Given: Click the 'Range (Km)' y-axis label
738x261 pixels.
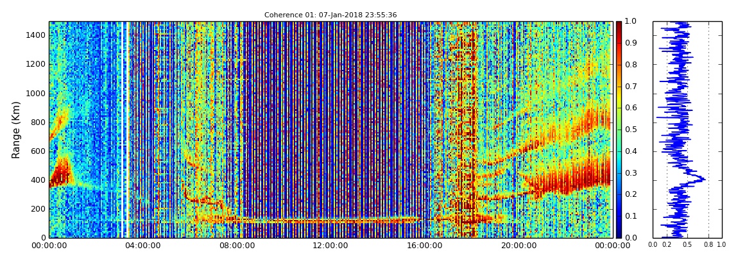Looking at the screenshot, I should 16,130.
